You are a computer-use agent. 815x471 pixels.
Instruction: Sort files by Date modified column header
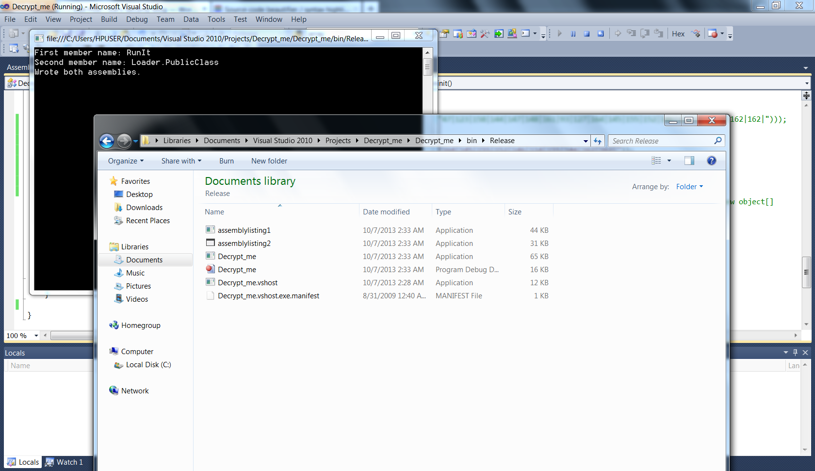395,212
